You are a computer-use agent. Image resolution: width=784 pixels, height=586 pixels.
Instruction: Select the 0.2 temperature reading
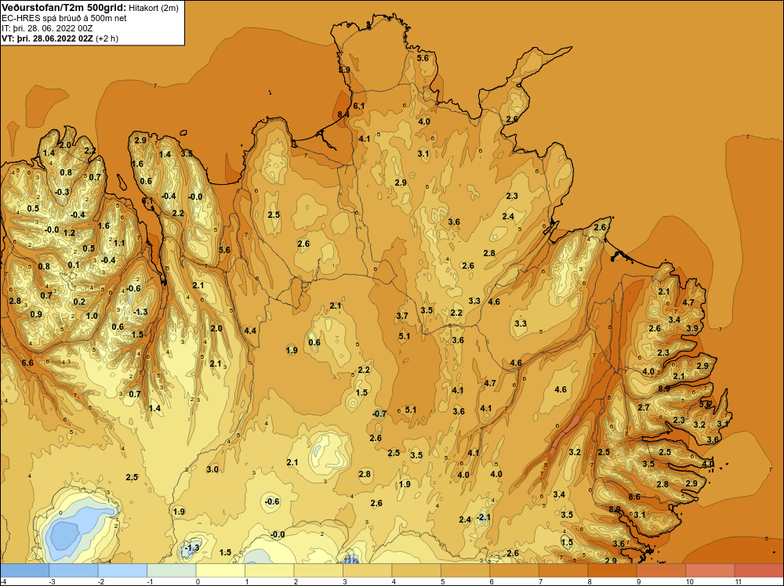pos(79,302)
